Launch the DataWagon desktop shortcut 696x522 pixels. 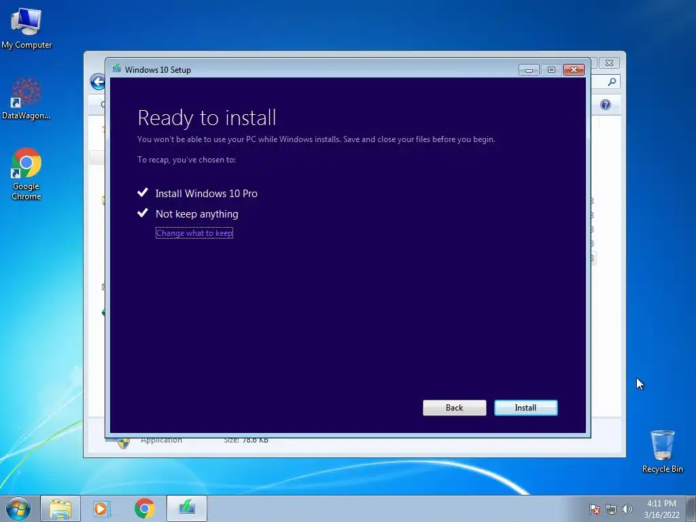(x=27, y=99)
